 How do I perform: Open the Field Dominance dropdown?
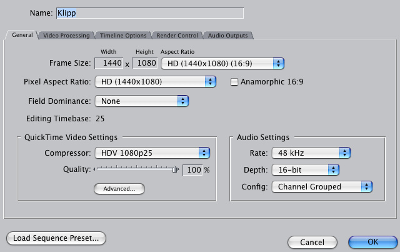[x=141, y=101]
